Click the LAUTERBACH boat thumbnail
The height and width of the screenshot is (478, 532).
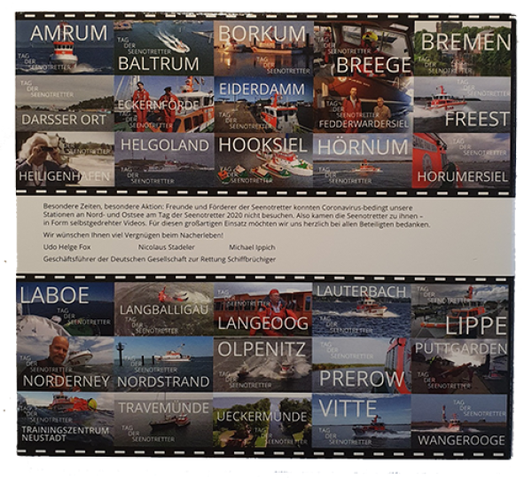click(362, 310)
